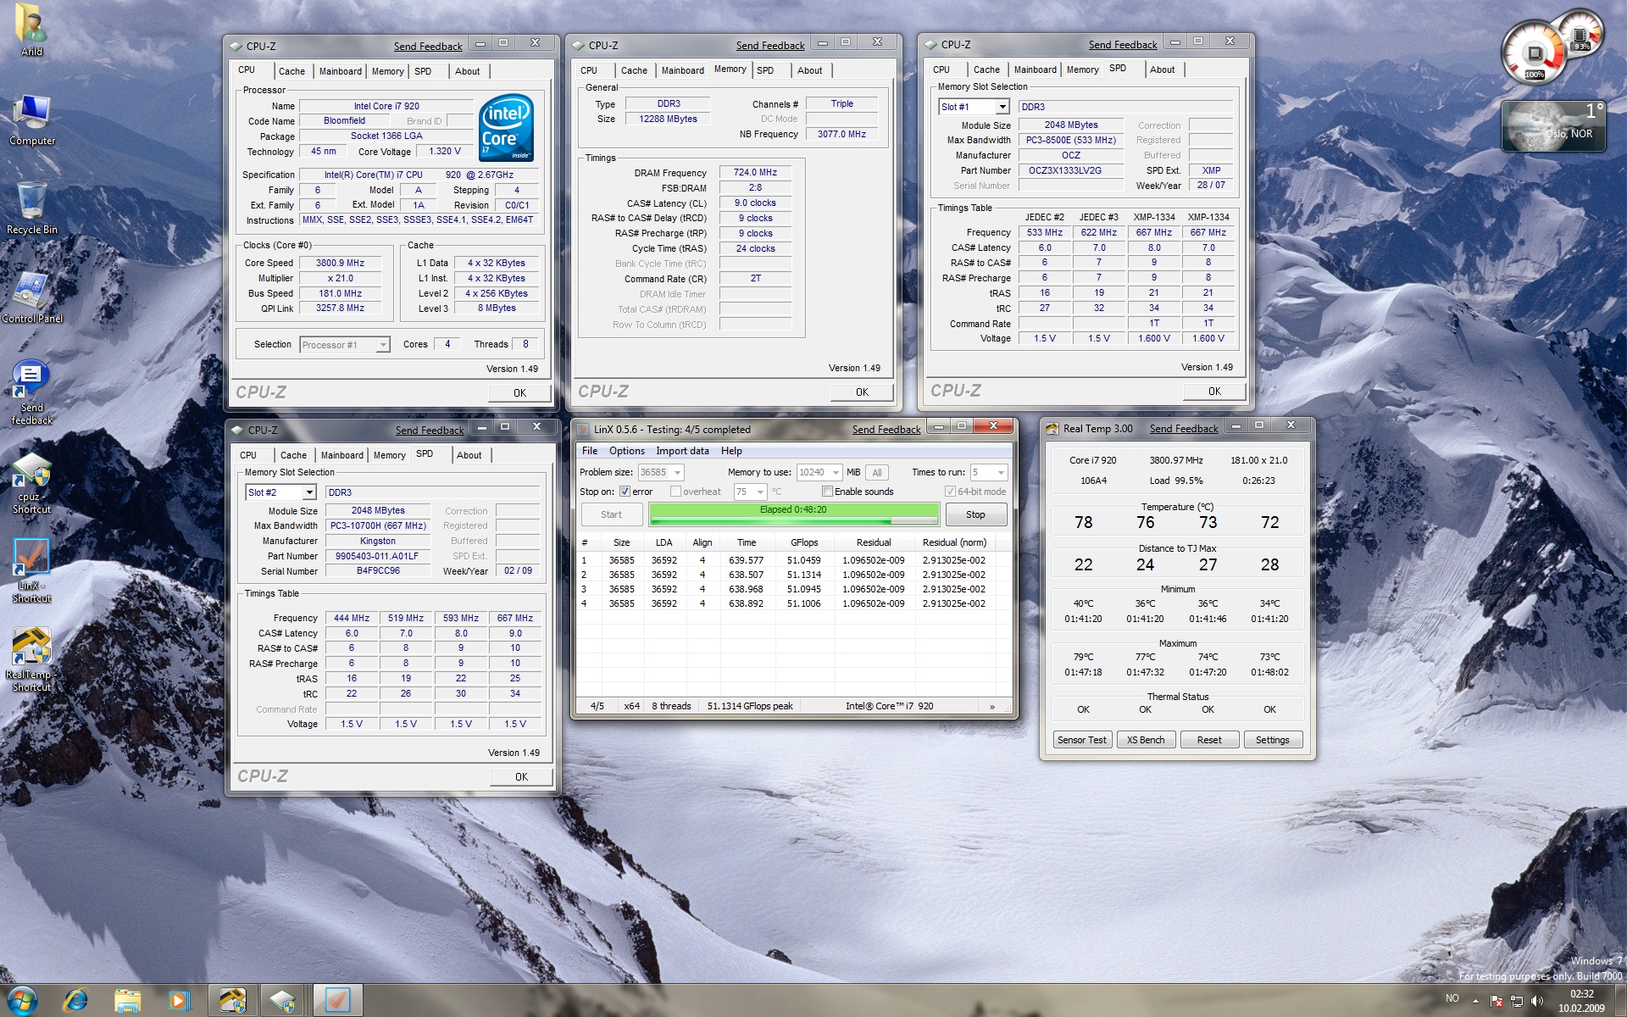
Task: Open the Import data menu in LinX
Action: [x=682, y=451]
